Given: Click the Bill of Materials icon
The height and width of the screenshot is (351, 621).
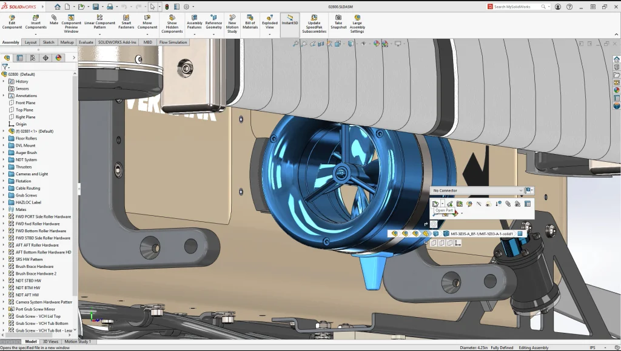Looking at the screenshot, I should [250, 22].
